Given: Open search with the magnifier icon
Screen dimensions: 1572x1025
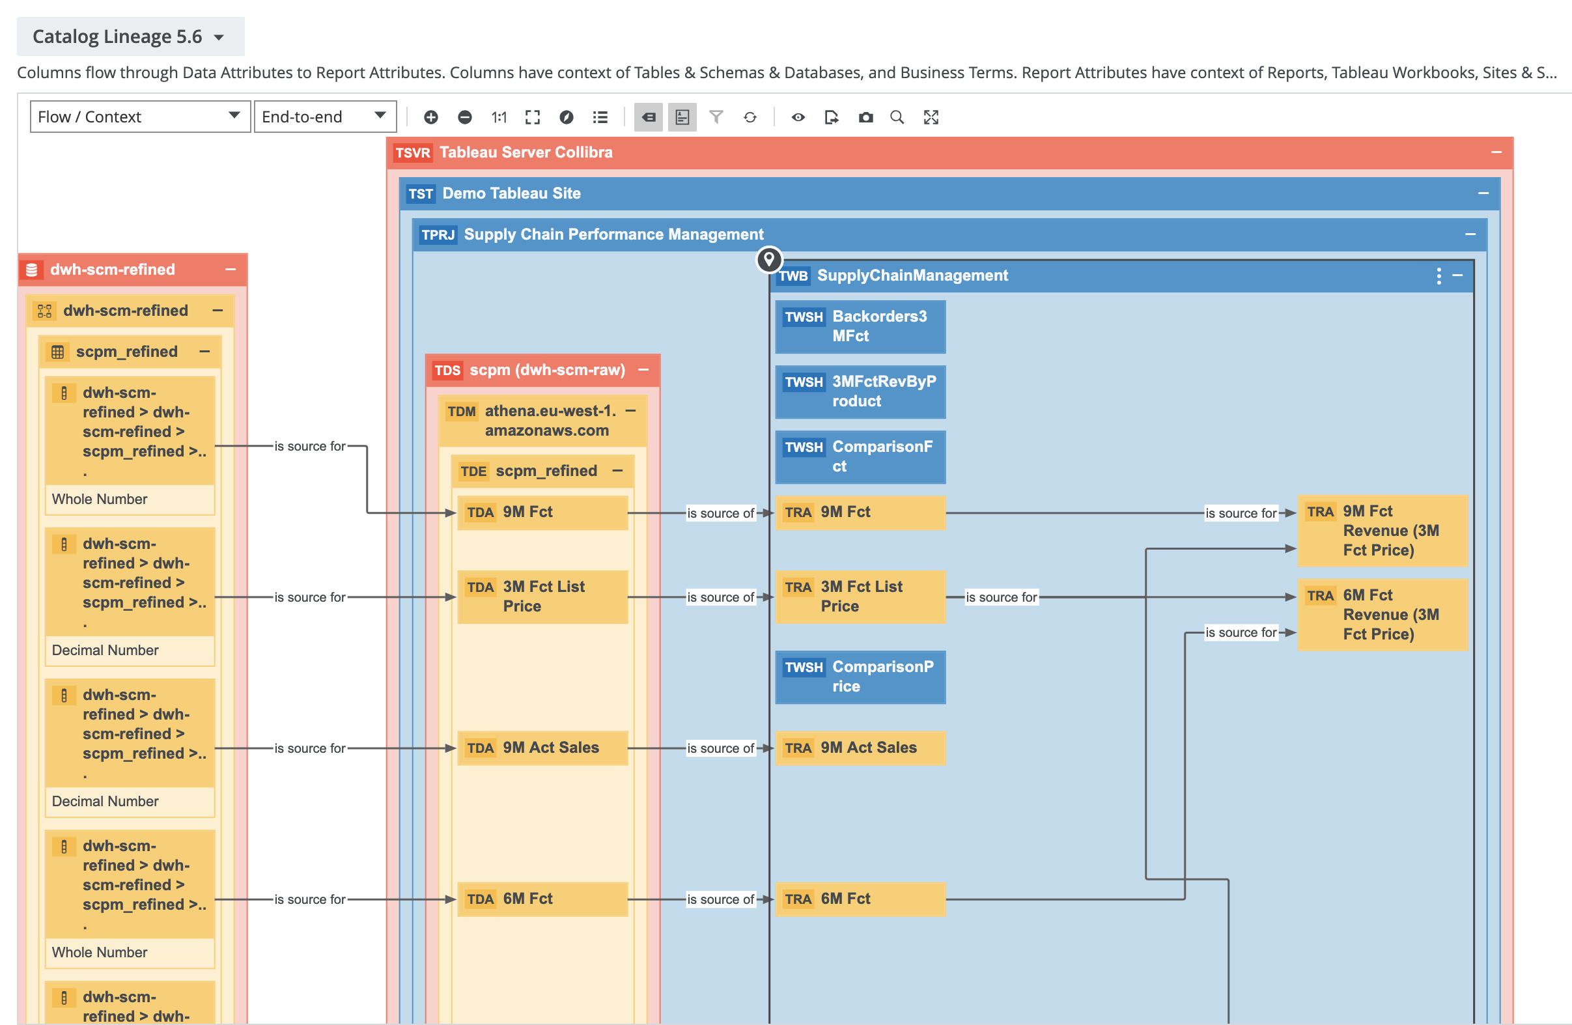Looking at the screenshot, I should [x=897, y=117].
